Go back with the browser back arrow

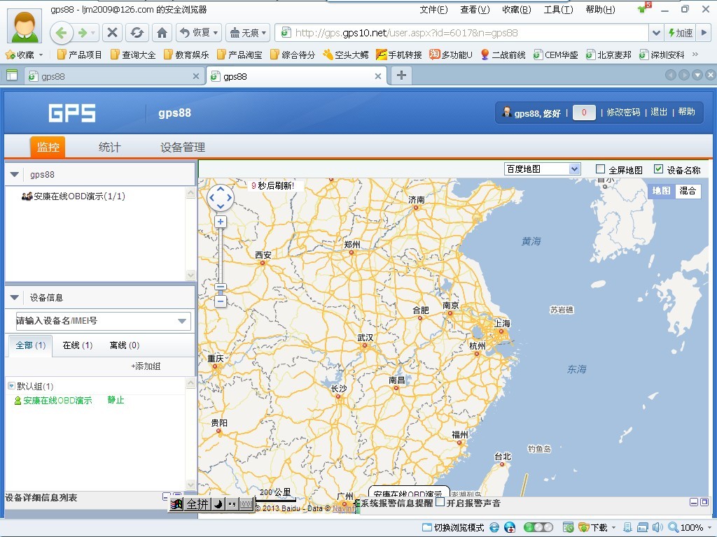(x=62, y=32)
